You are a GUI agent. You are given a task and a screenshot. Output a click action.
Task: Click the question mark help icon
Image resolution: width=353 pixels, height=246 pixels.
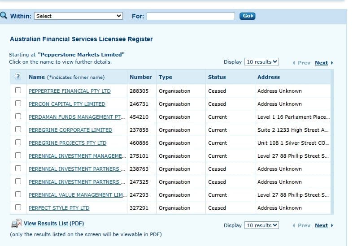18,77
